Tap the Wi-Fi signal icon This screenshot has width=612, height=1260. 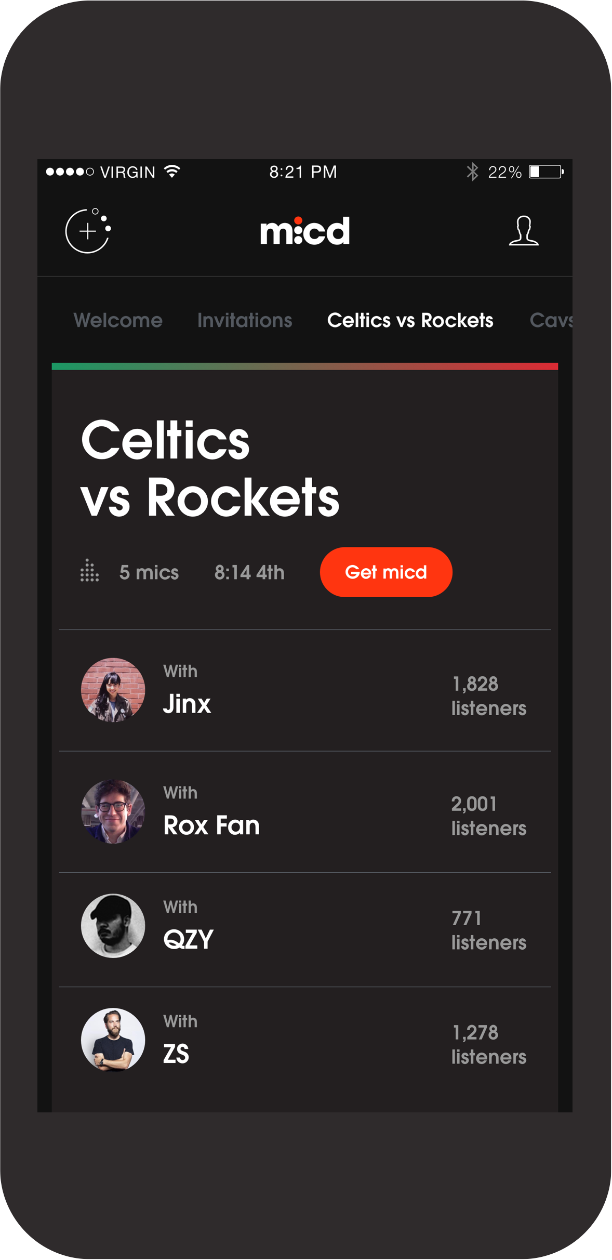(172, 172)
